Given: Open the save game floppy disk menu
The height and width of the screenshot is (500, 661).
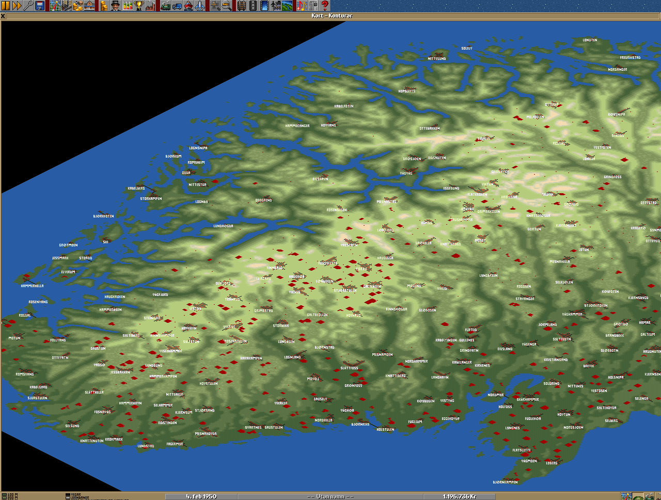Looking at the screenshot, I should [x=40, y=6].
